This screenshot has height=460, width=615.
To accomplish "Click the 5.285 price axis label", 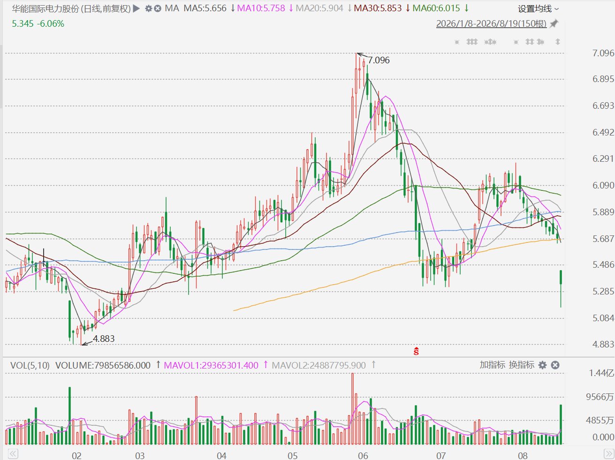I will point(603,291).
